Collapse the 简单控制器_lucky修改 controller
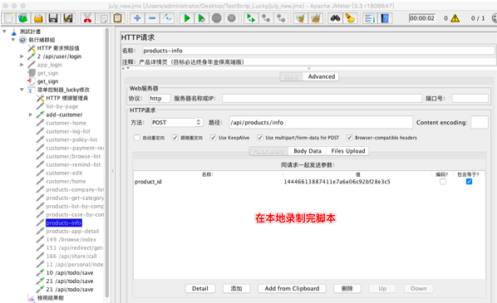 tap(22, 90)
